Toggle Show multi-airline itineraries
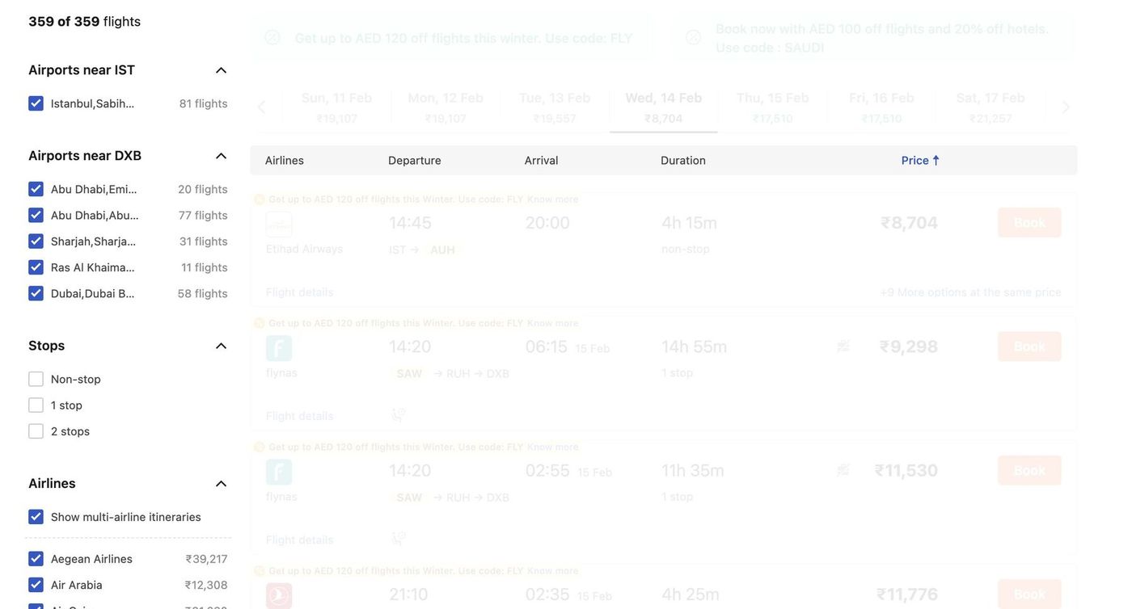The height and width of the screenshot is (609, 1132). [36, 517]
